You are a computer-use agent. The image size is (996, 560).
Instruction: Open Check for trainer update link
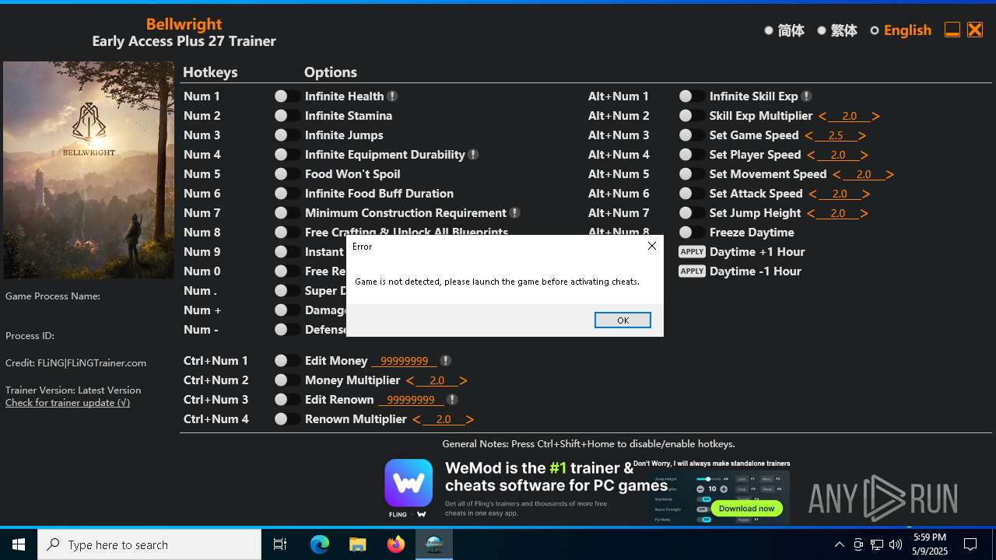click(x=68, y=403)
